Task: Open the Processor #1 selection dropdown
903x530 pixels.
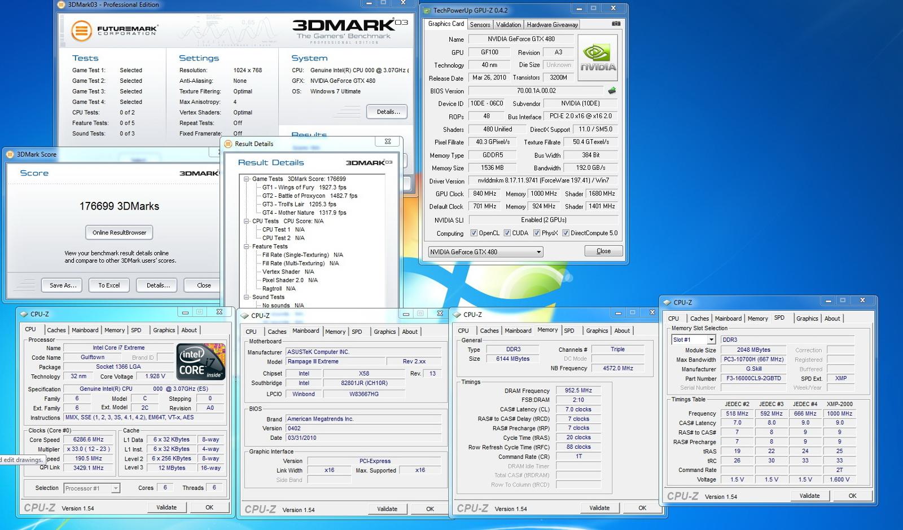Action: (x=91, y=488)
